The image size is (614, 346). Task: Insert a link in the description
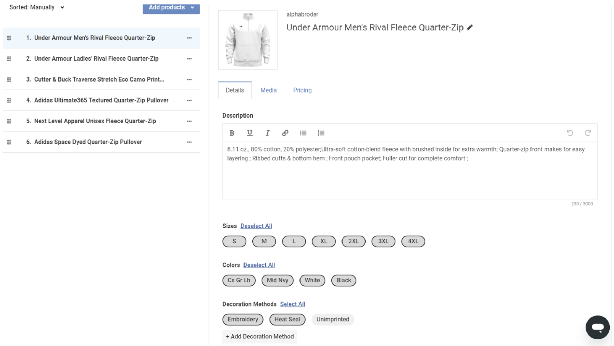285,133
